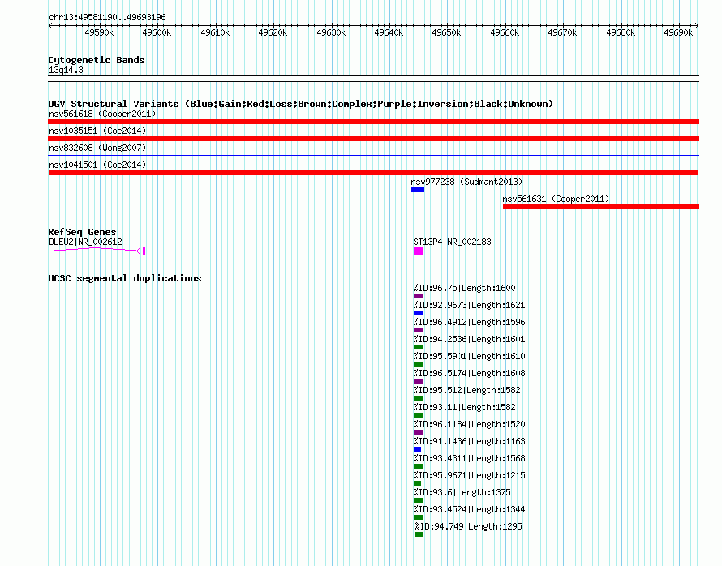Click the %ID:96.5174|Length:1608 duplication label

[469, 373]
